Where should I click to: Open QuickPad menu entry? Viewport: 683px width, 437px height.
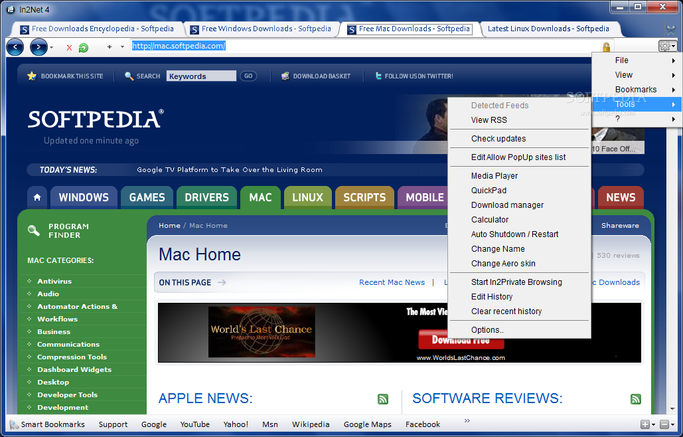point(519,191)
